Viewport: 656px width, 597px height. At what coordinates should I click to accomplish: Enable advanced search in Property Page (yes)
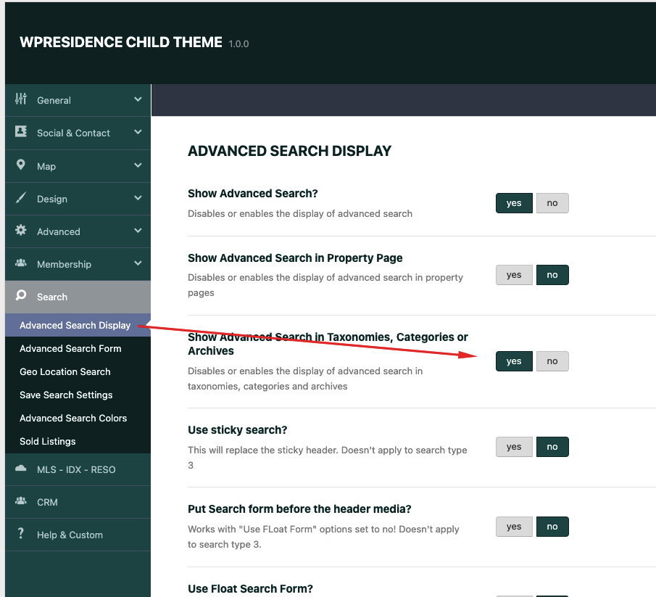pyautogui.click(x=514, y=275)
